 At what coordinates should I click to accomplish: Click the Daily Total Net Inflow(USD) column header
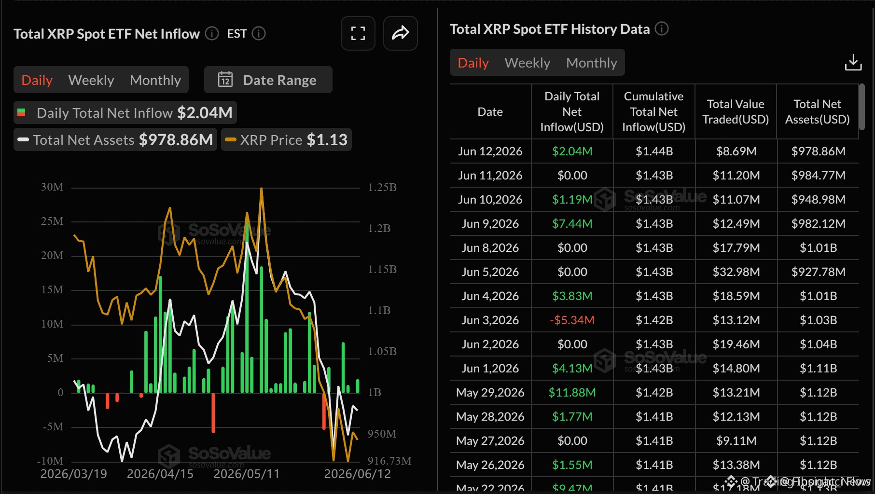coord(572,112)
